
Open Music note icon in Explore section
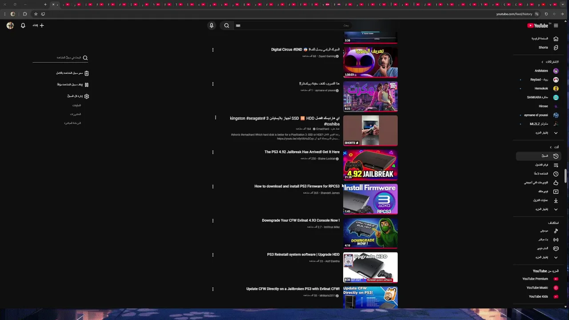coord(556,231)
